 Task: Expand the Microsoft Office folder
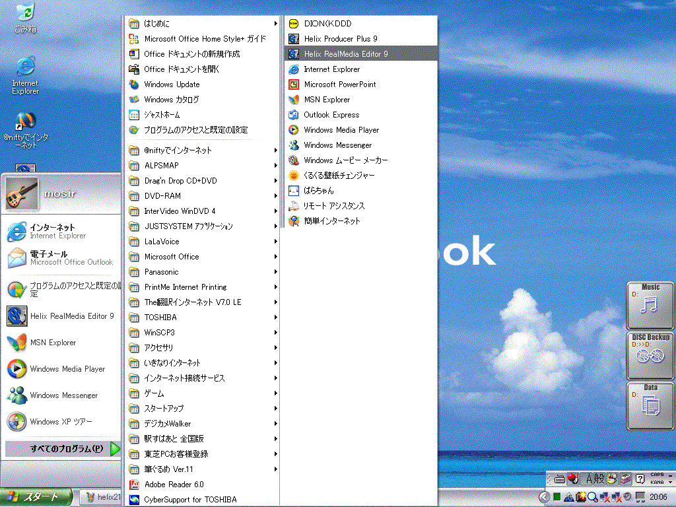pyautogui.click(x=203, y=257)
